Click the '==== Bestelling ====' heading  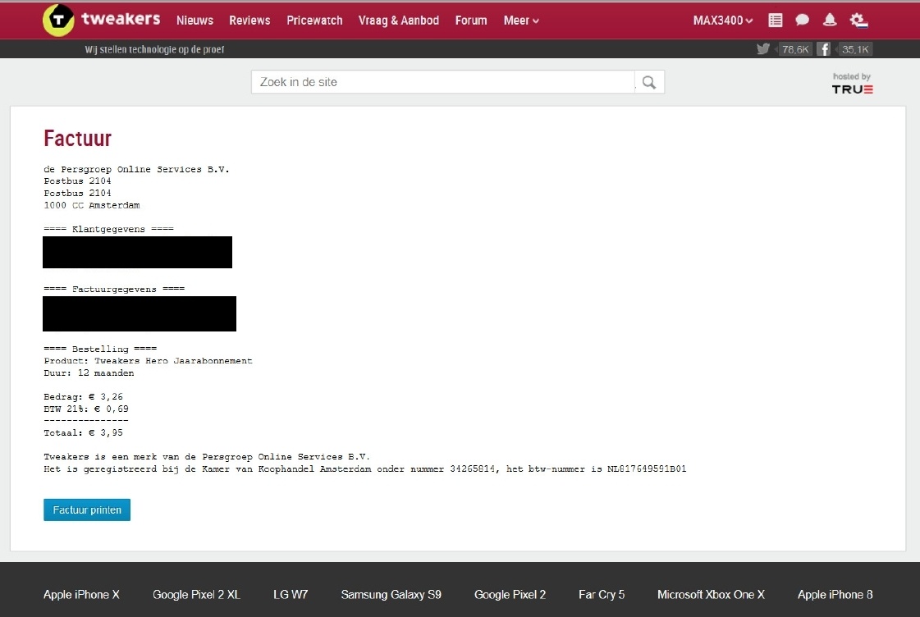(x=100, y=349)
